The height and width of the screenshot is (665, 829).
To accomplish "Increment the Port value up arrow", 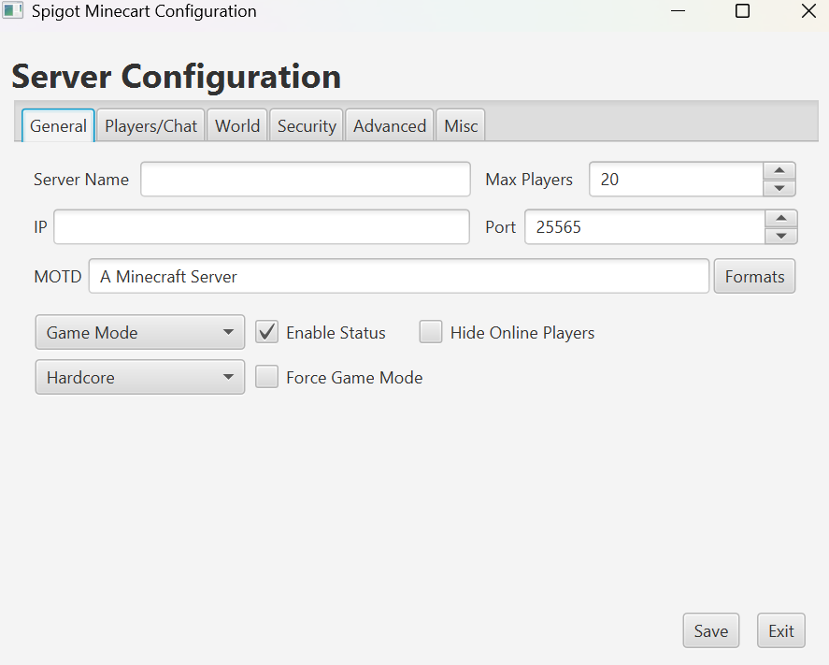I will (781, 218).
